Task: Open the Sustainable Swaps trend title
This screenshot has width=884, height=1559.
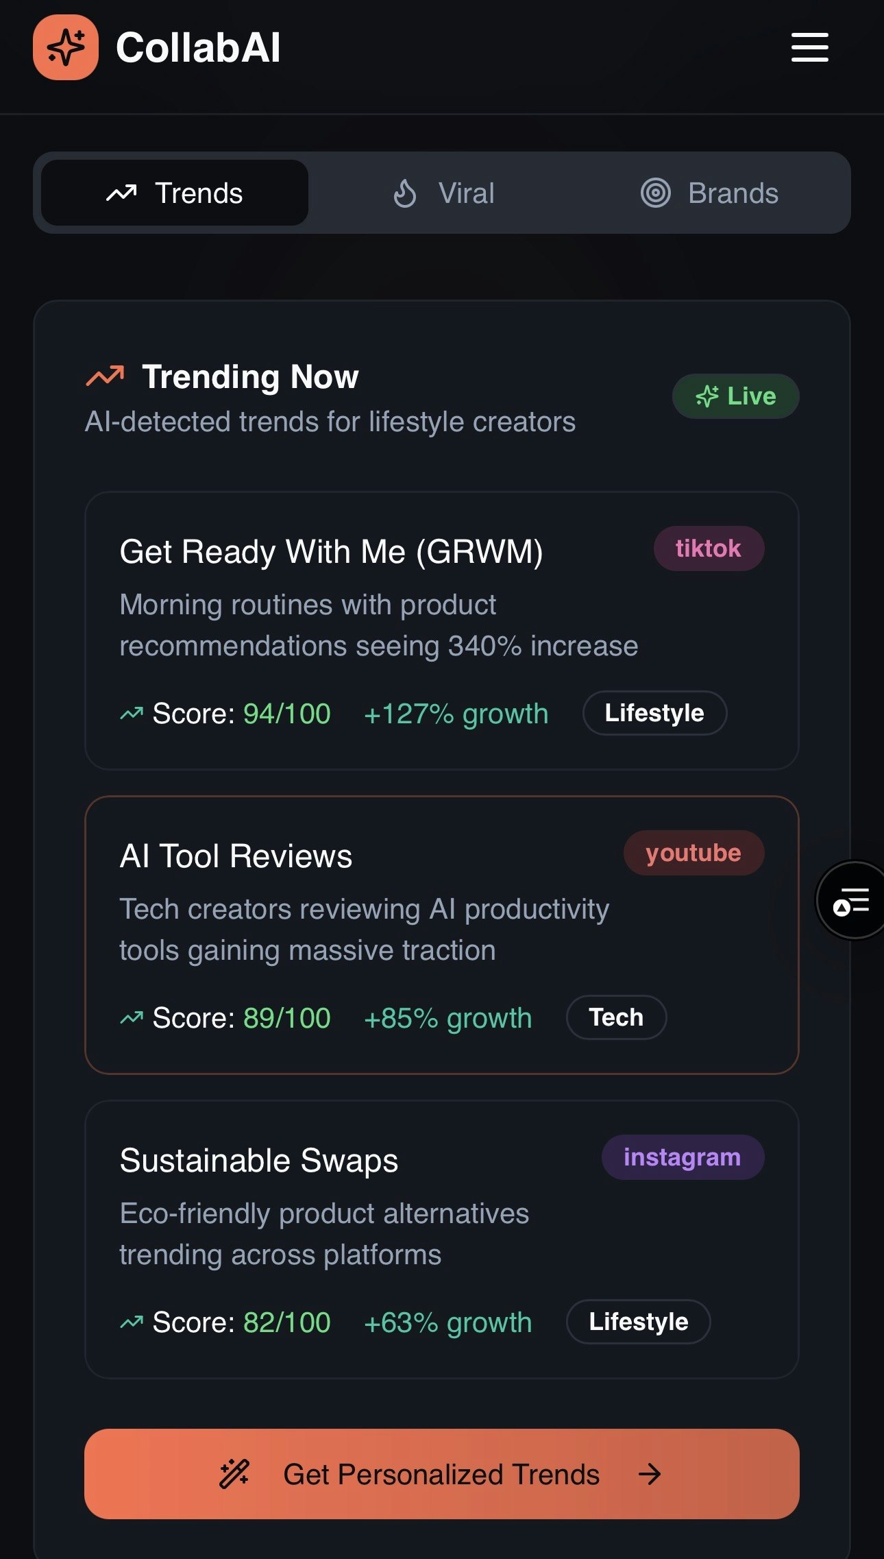Action: coord(259,1160)
